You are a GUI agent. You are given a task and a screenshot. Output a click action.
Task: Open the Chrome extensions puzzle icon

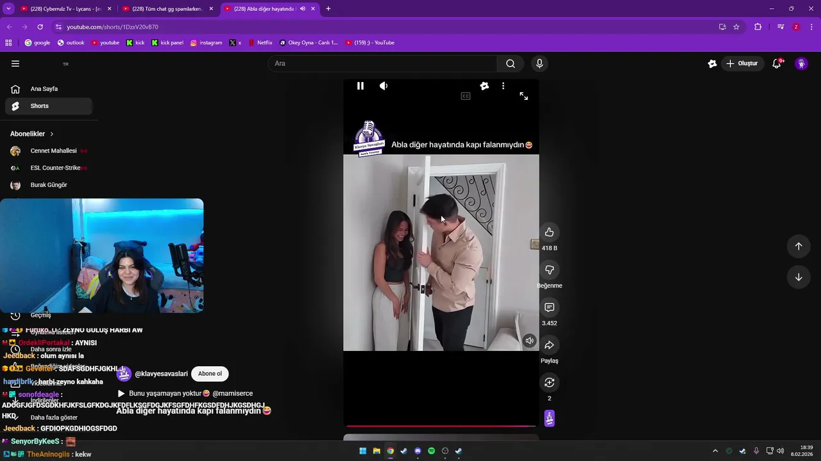click(758, 27)
